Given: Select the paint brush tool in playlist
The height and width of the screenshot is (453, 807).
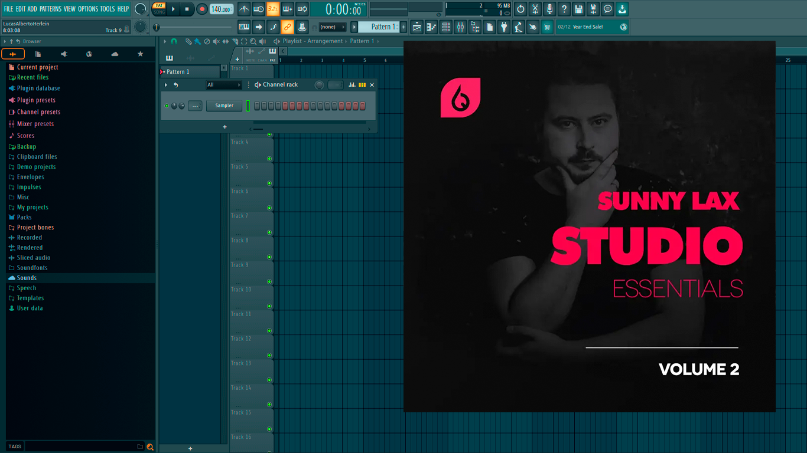Looking at the screenshot, I should click(x=197, y=41).
